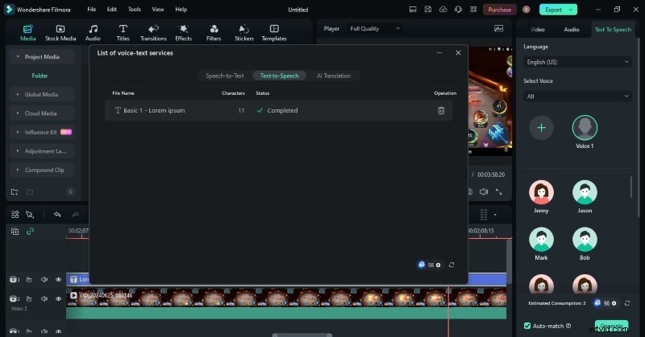Select the Jenny voice avatar
Viewport: 645px width, 337px height.
tap(541, 192)
